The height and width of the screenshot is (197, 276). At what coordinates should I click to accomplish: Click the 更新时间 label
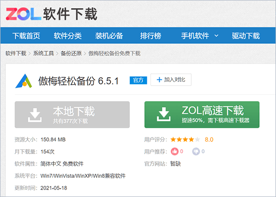coord(26,188)
